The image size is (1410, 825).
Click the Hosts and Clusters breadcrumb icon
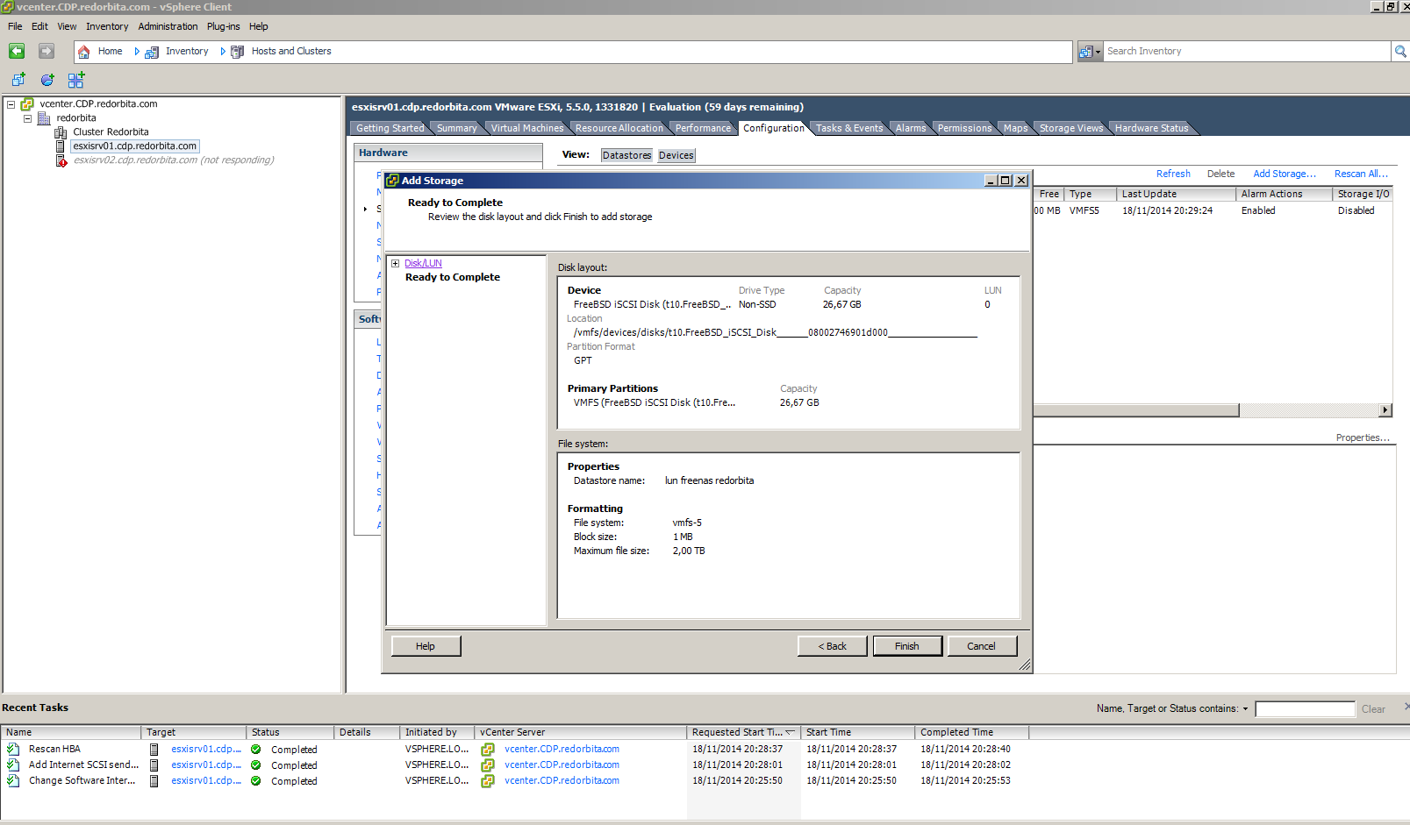point(237,52)
